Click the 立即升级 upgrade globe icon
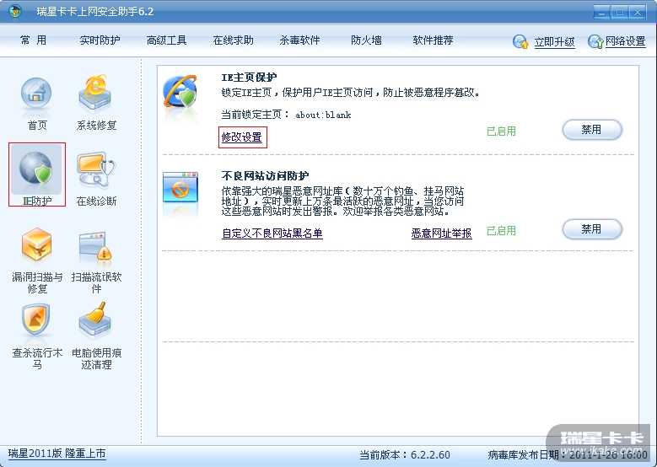Screen dimensions: 657x467 (x=520, y=41)
